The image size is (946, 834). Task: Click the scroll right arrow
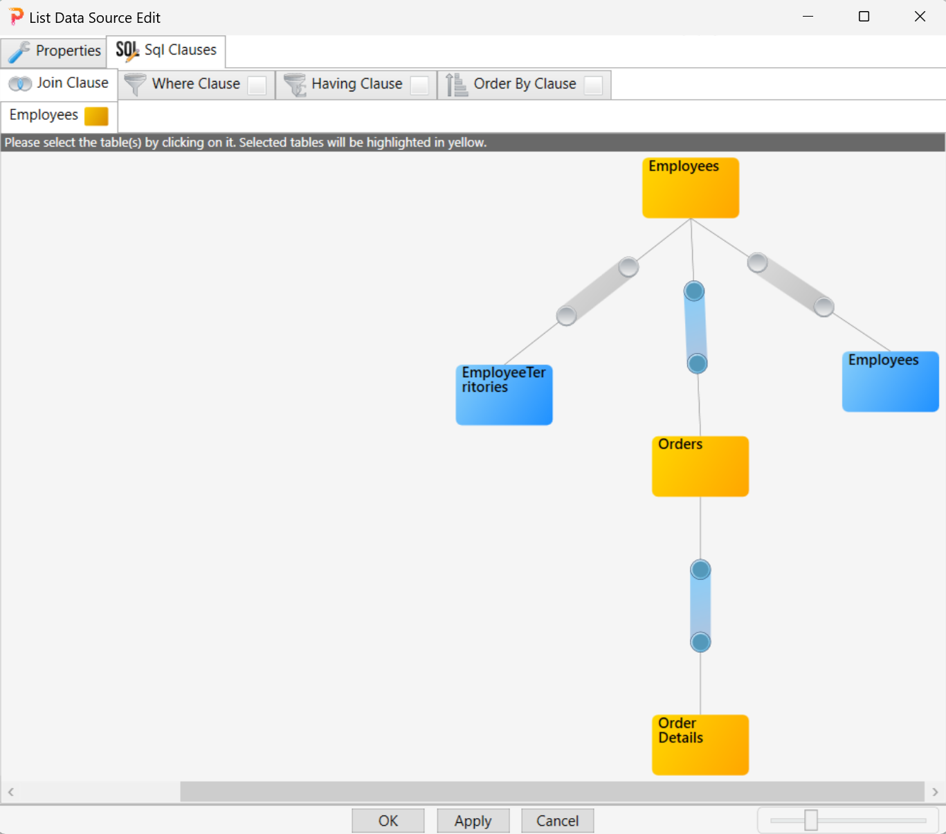coord(935,792)
